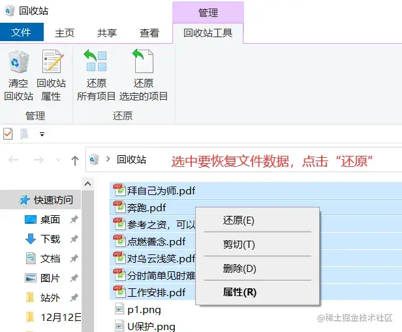Click the Recycle Bin title bar icon
This screenshot has width=402, height=332.
[x=10, y=10]
